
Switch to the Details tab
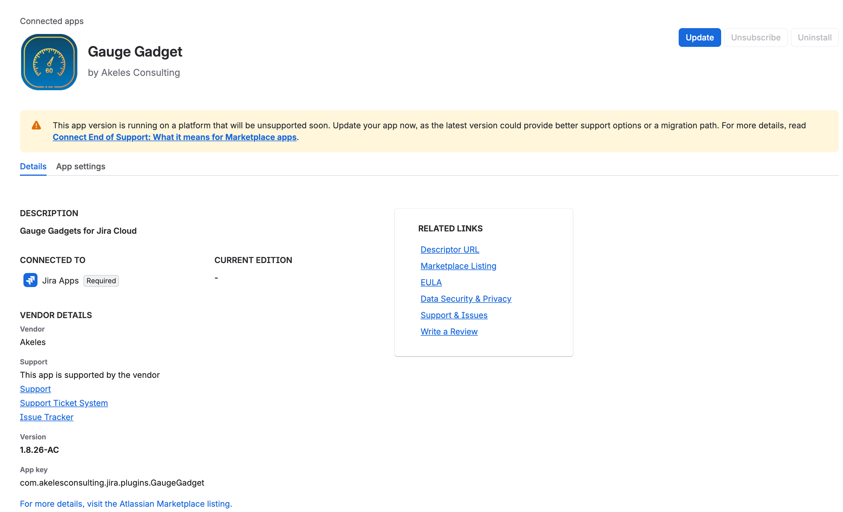(x=33, y=167)
